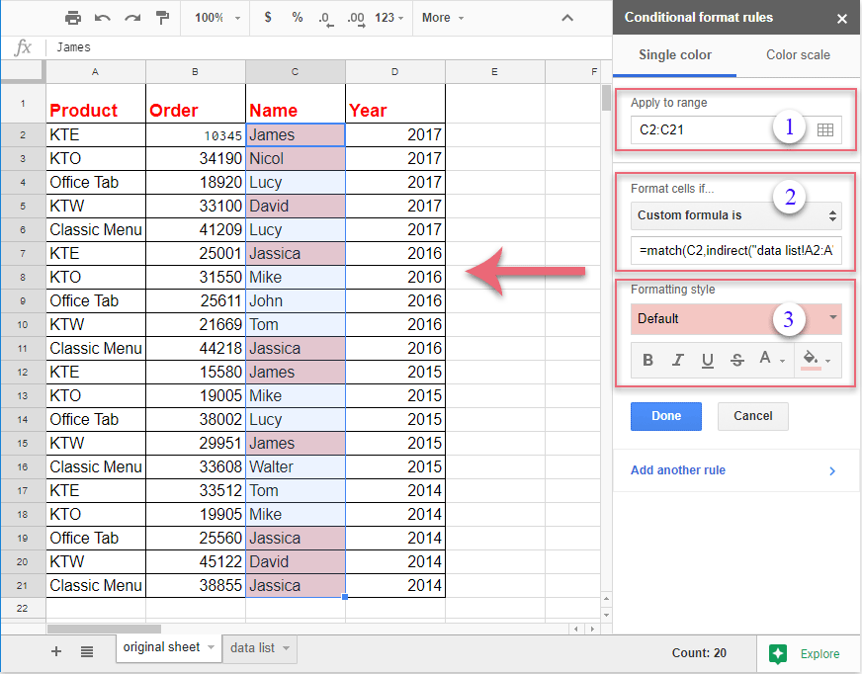Screen dimensions: 862x674
Task: Open the Default formatting style dropdown
Action: [735, 319]
